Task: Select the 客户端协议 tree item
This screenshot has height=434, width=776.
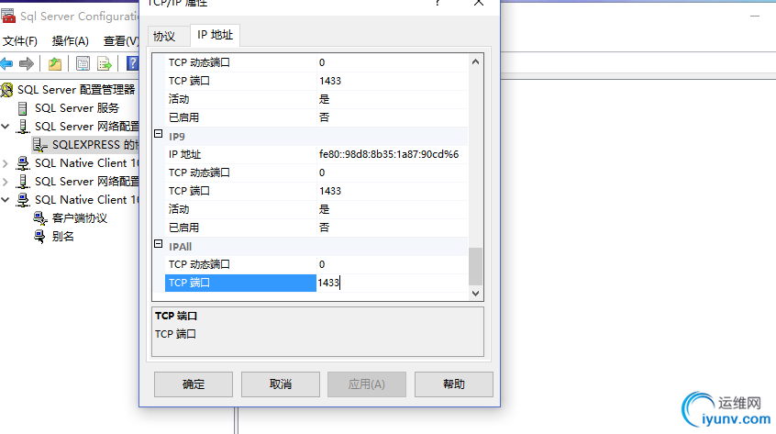Action: [79, 218]
